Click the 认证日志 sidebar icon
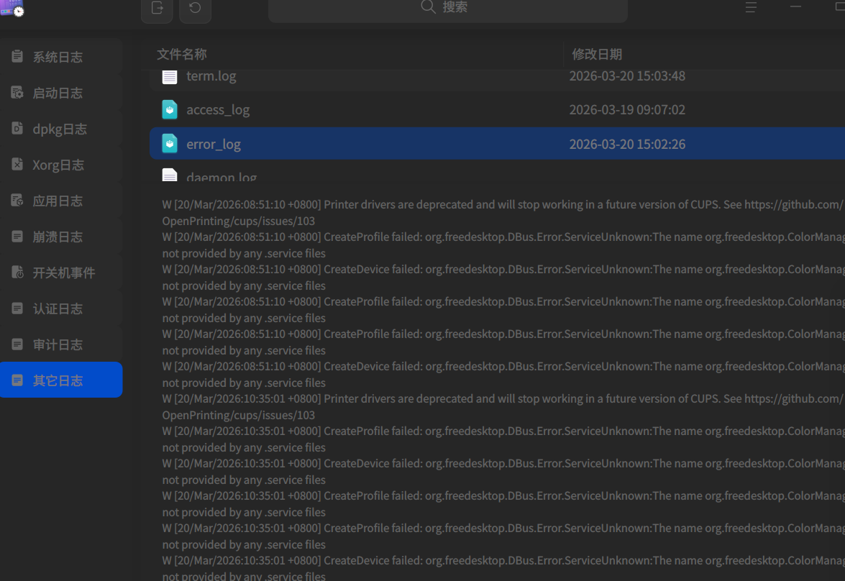Image resolution: width=845 pixels, height=581 pixels. (x=17, y=308)
